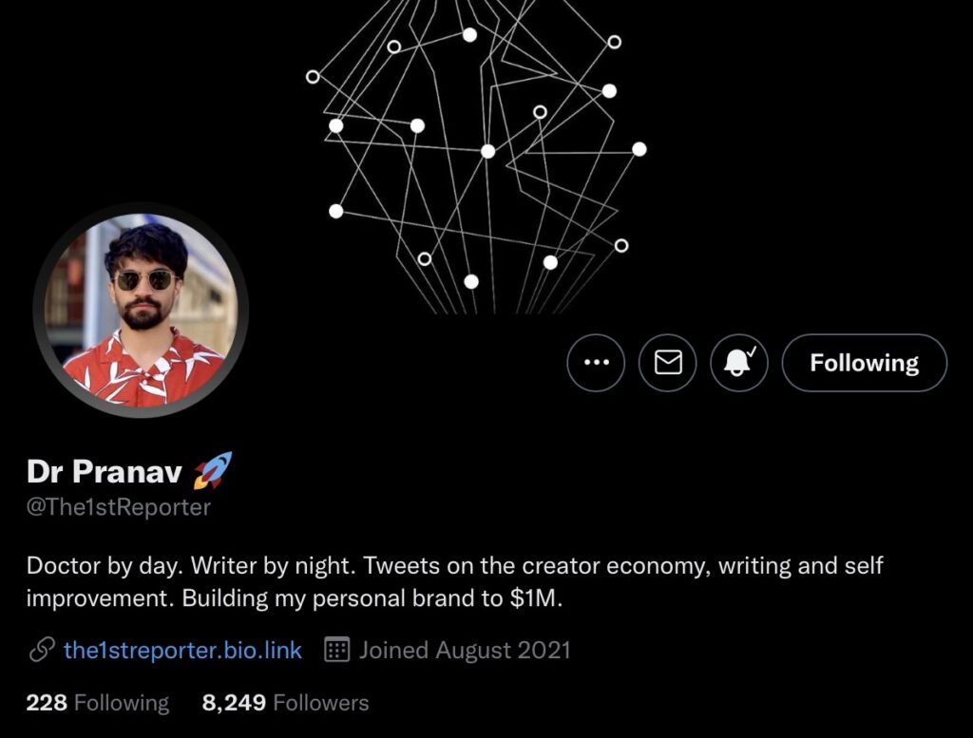Select the @The1stReporter handle
The image size is (973, 738).
coord(119,507)
